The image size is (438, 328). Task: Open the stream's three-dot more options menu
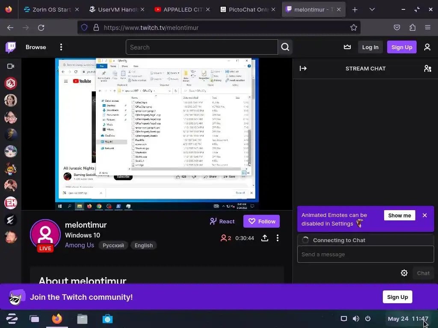(x=277, y=238)
